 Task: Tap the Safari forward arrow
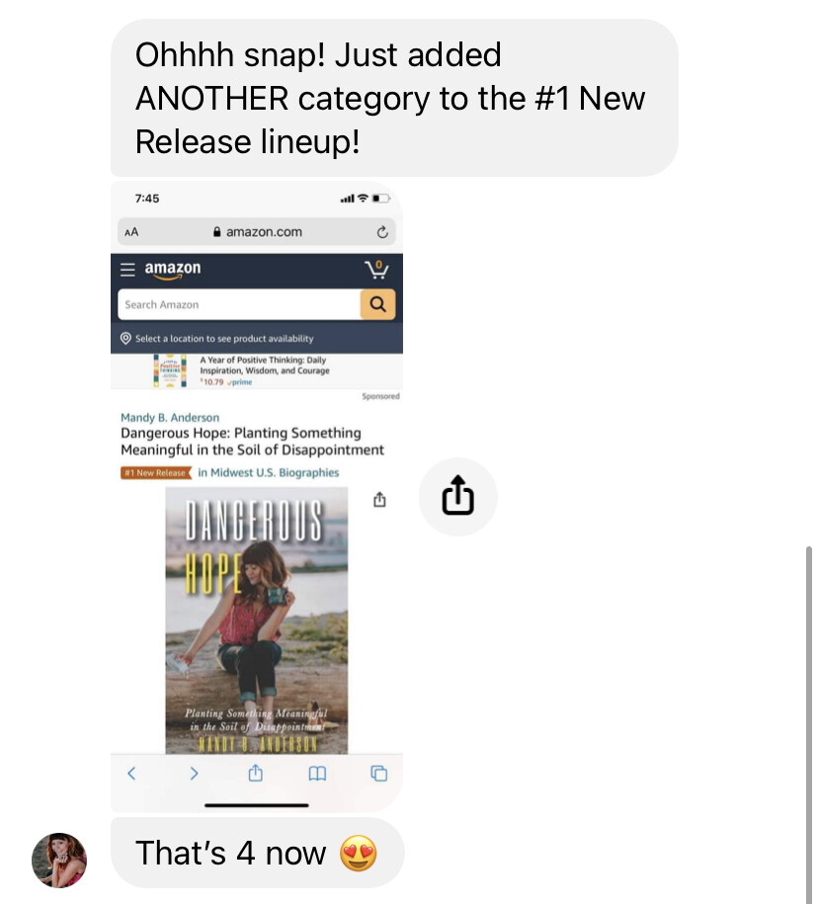click(194, 774)
